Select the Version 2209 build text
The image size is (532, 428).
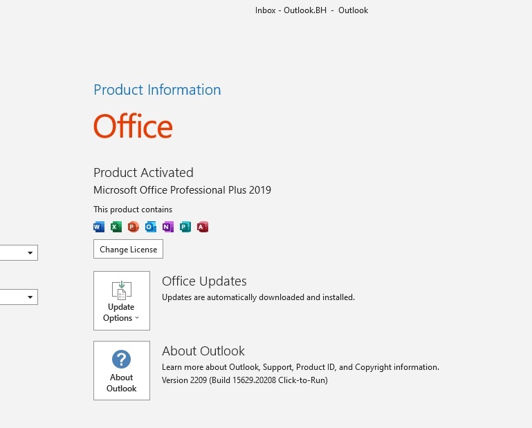click(x=245, y=380)
